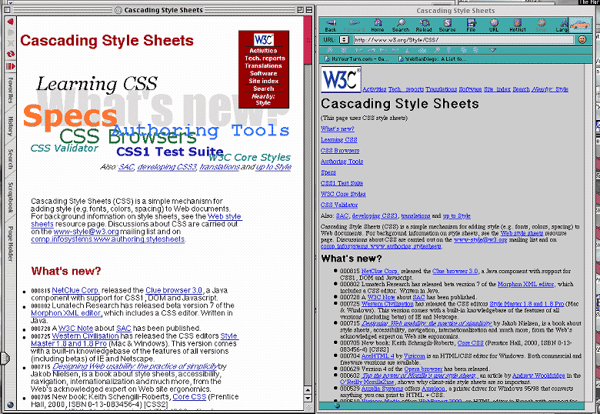This screenshot has height=414, width=600.
Task: Click the explorer bar handle on left window edge
Action: point(5,358)
